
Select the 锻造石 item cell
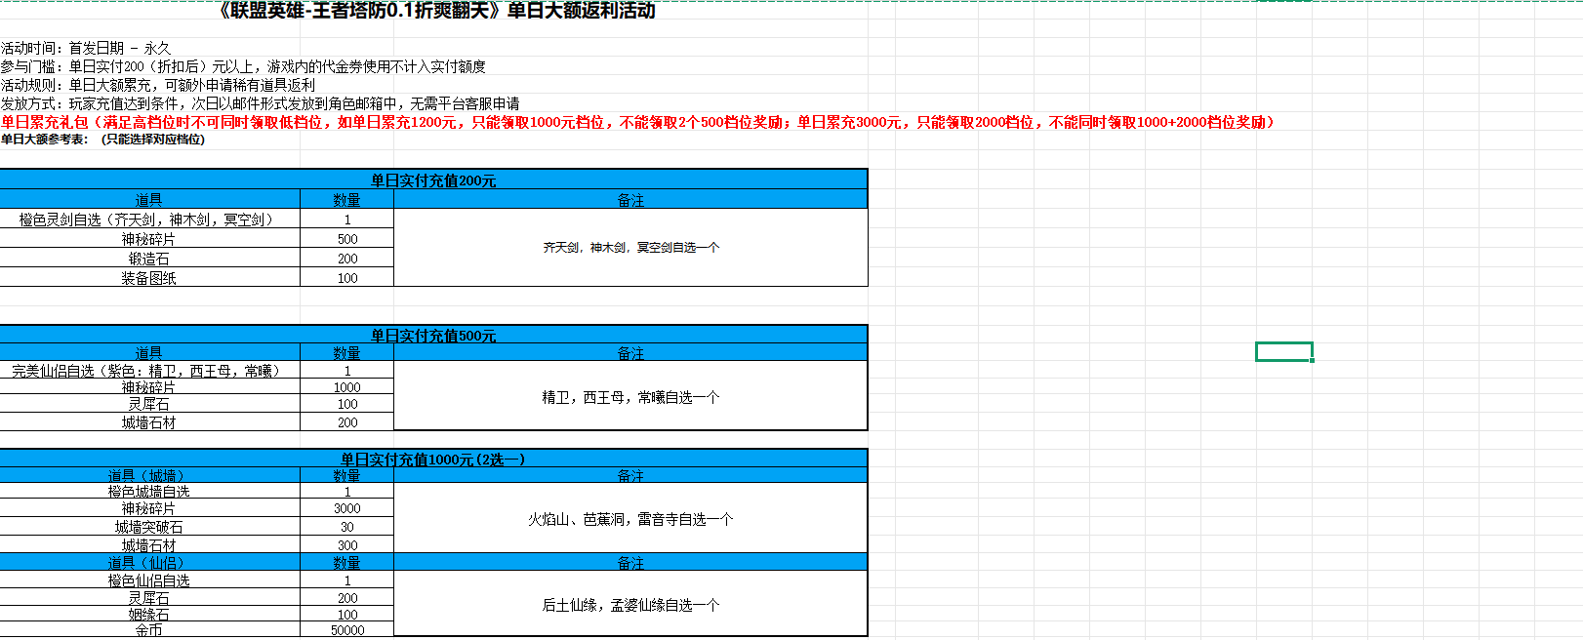click(x=149, y=259)
